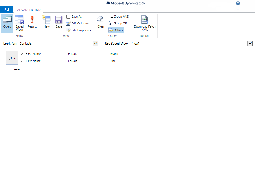The width and height of the screenshot is (255, 177).
Task: Create a New view
Action: [x=46, y=22]
